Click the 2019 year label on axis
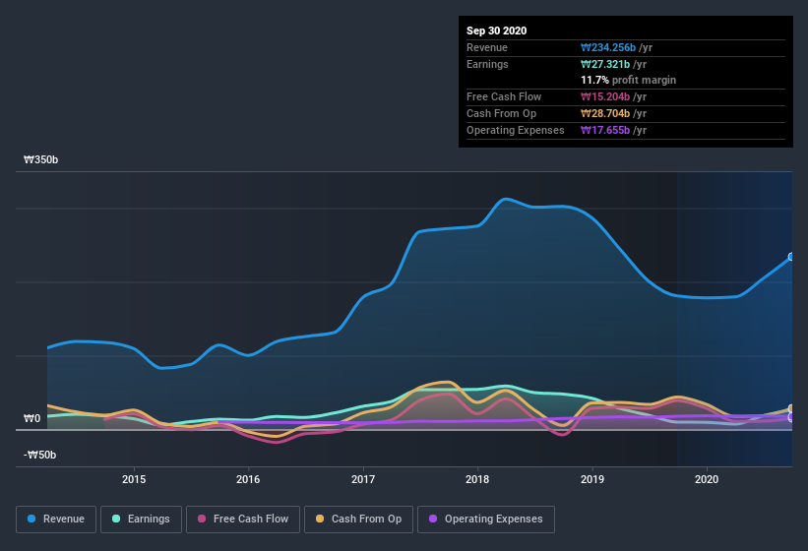The height and width of the screenshot is (551, 808). click(591, 479)
